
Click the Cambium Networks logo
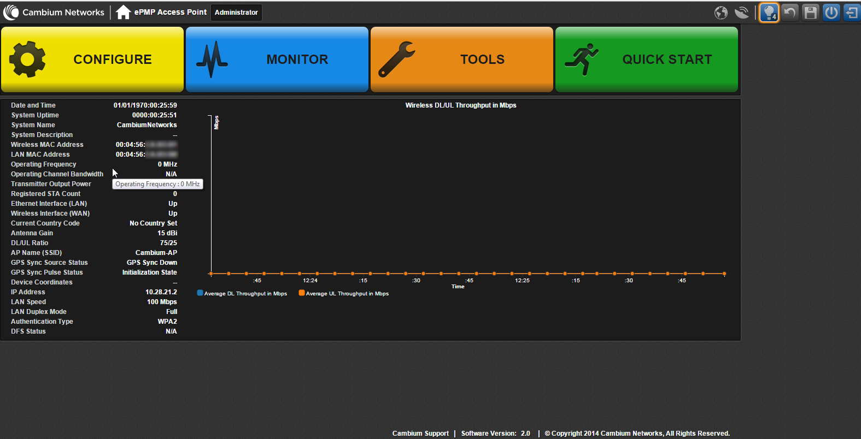click(54, 12)
